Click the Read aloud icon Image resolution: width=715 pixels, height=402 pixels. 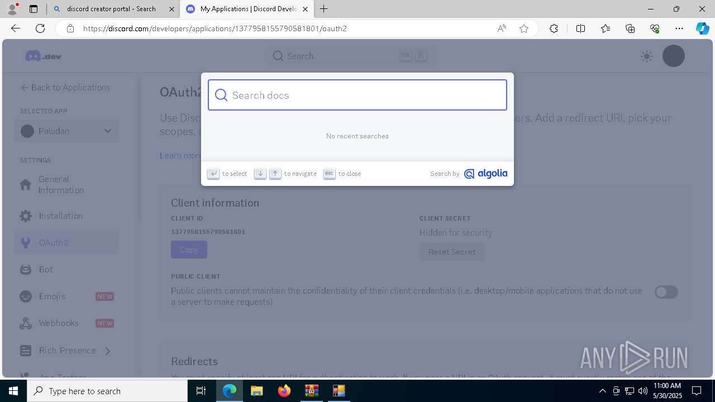coord(502,28)
